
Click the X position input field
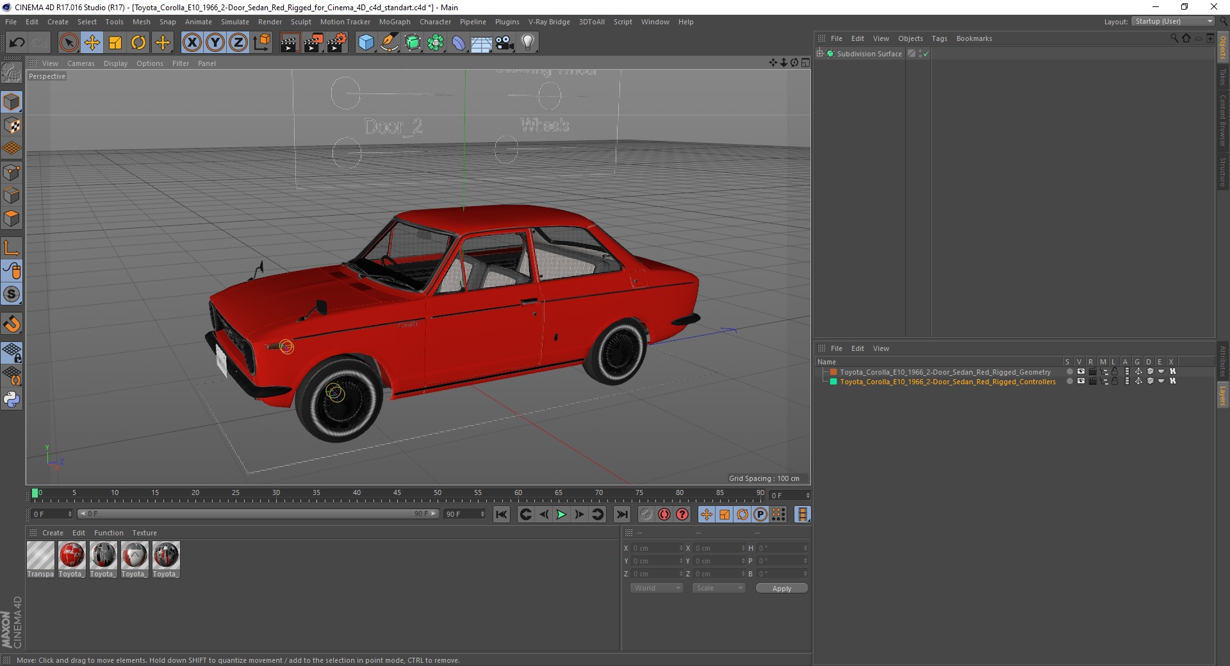click(x=657, y=548)
